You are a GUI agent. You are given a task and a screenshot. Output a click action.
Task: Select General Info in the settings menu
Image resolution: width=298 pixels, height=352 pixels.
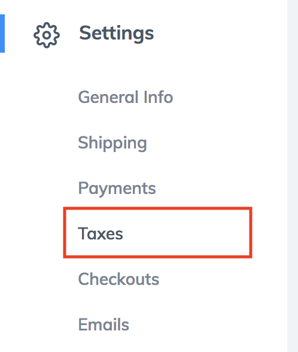tap(126, 97)
